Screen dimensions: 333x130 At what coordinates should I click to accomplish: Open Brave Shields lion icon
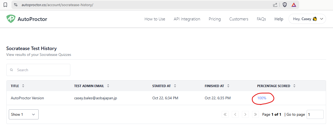coord(285,5)
